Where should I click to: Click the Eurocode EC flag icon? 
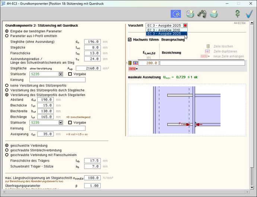click(x=175, y=14)
